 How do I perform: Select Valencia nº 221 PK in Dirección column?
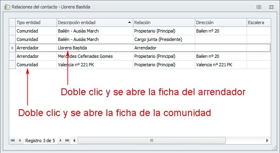tap(221, 65)
